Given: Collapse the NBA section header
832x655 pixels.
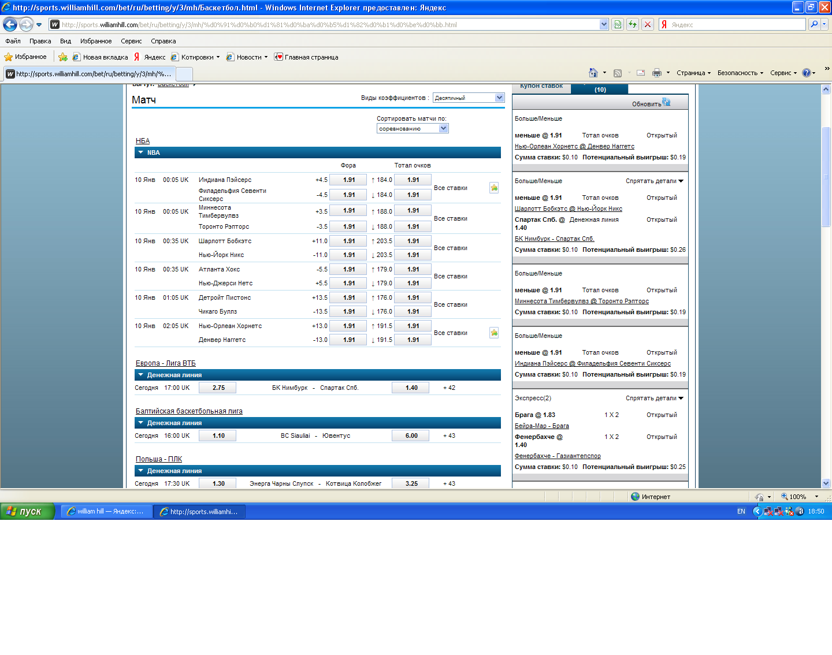Looking at the screenshot, I should 140,152.
